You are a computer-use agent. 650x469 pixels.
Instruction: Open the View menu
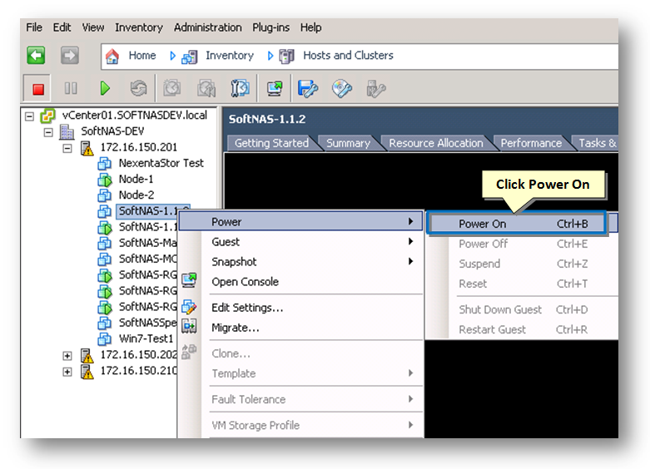(93, 27)
